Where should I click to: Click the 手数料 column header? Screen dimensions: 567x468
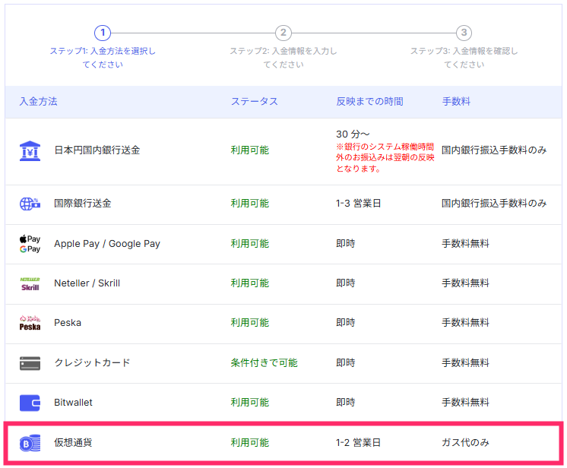pyautogui.click(x=456, y=102)
